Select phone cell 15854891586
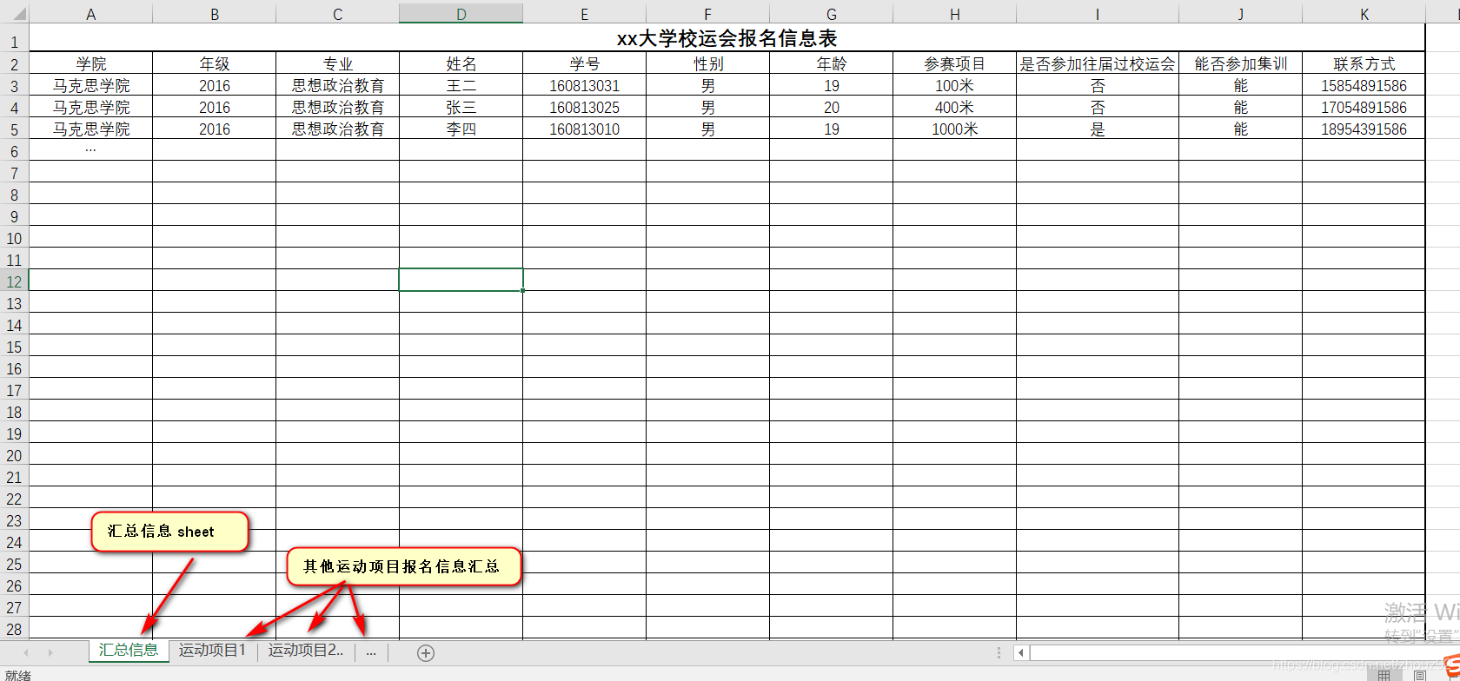 (1364, 85)
